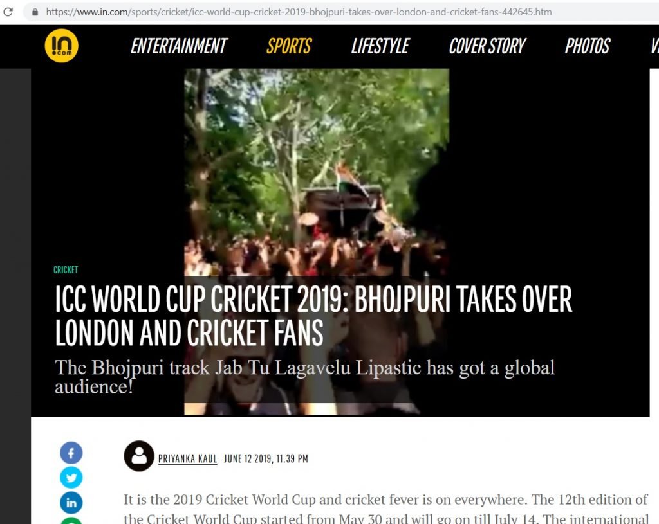The height and width of the screenshot is (524, 659).
Task: Click the URL address bar field
Action: pos(340,12)
